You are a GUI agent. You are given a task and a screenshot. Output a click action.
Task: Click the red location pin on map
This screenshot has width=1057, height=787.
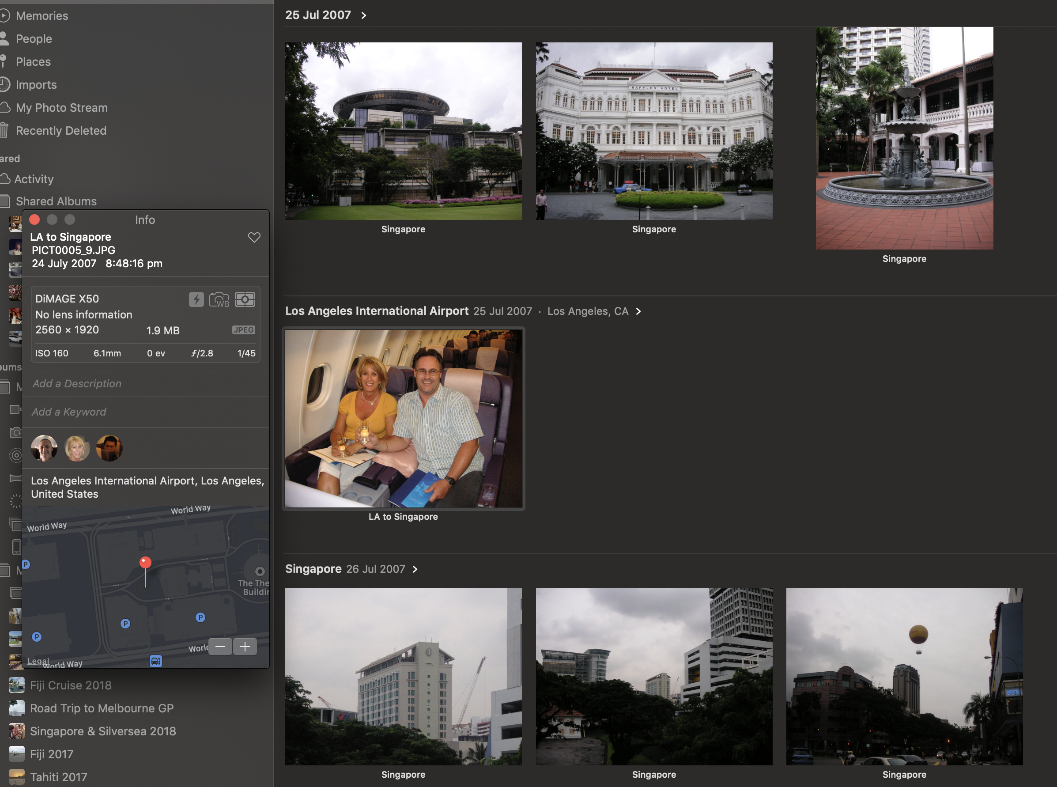145,563
